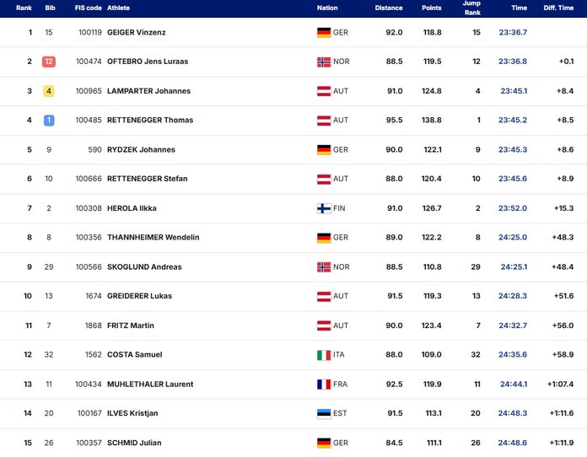
Task: Click the yellow bib 4 badge
Action: pyautogui.click(x=49, y=91)
